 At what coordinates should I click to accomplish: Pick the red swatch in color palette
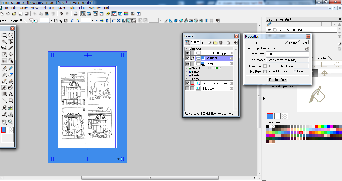pyautogui.click(x=316, y=127)
